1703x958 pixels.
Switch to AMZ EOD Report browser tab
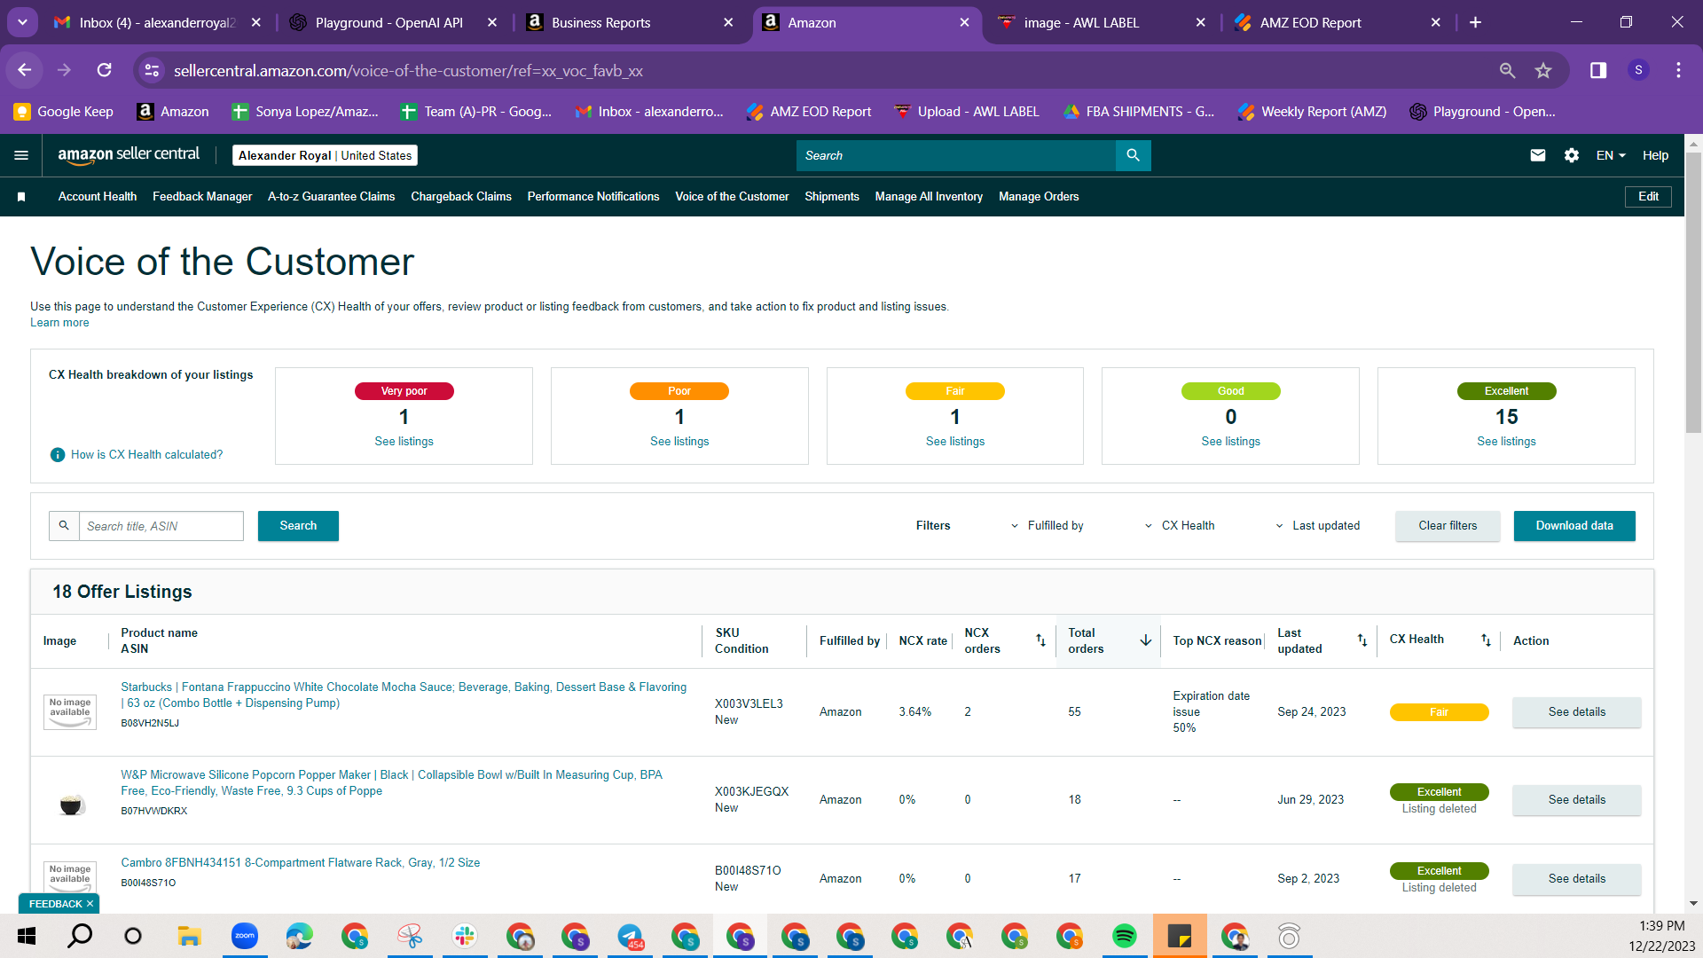[x=1338, y=22]
